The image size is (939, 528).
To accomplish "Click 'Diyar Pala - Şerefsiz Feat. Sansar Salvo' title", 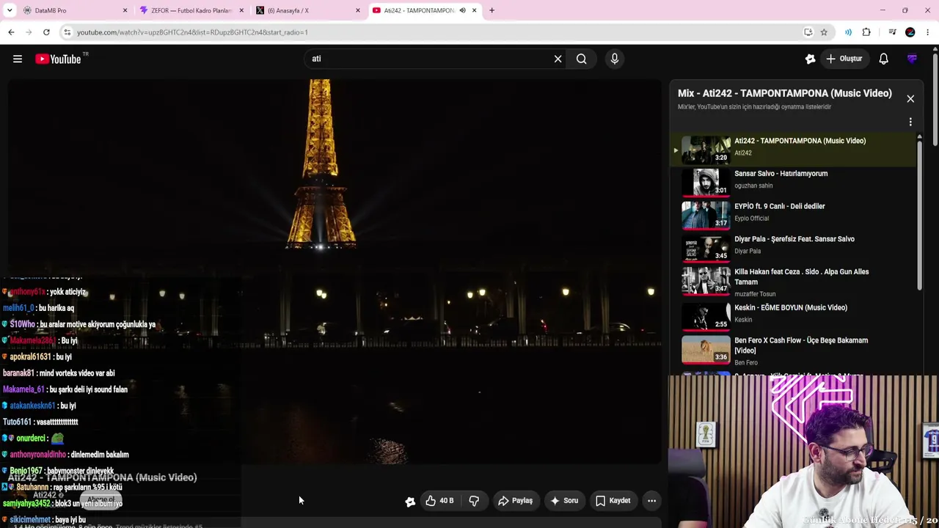I will pyautogui.click(x=794, y=239).
